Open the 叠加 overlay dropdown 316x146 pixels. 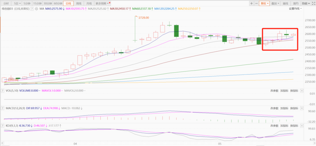click(x=275, y=4)
